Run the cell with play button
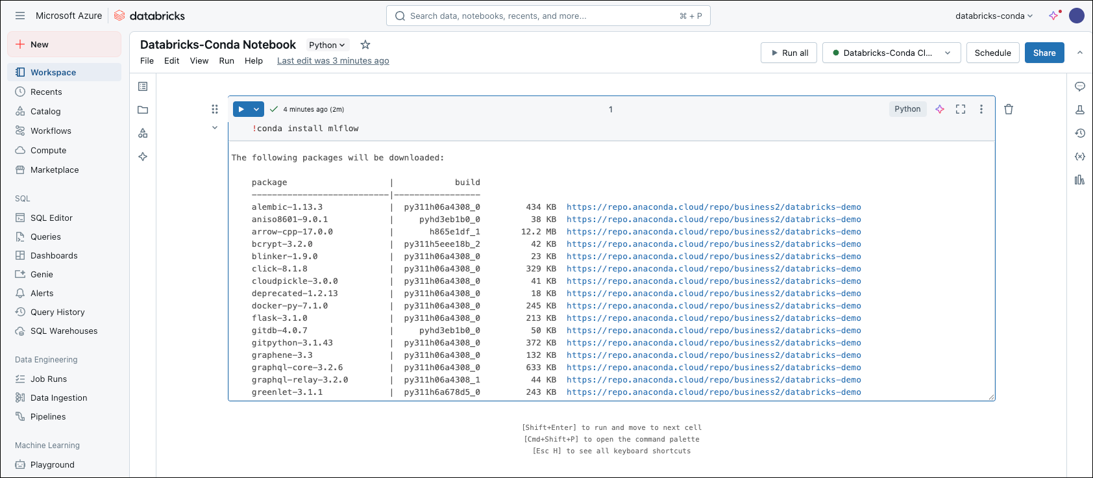 [x=241, y=109]
